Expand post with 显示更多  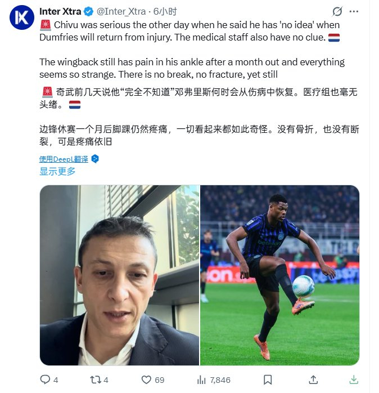(57, 171)
